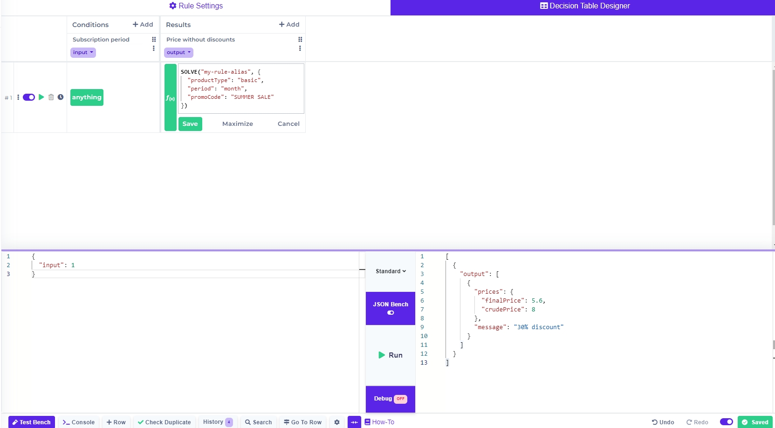Run row 1 with the green play icon

pos(41,97)
